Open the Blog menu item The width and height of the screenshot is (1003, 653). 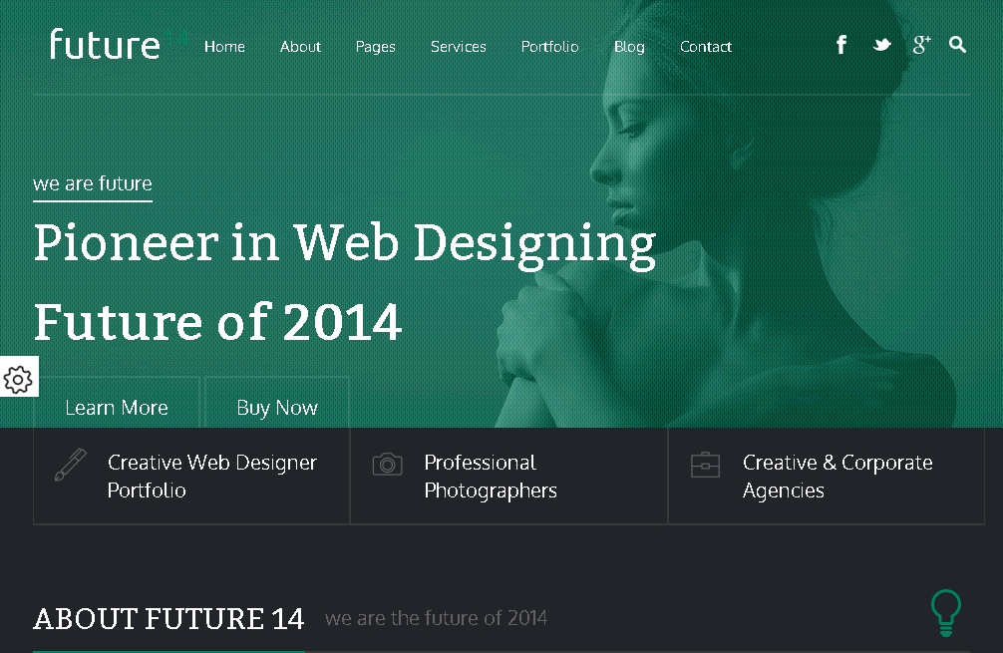(x=628, y=47)
